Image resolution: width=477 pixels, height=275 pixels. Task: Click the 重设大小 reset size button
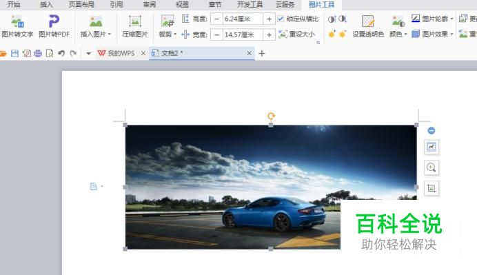tap(296, 34)
